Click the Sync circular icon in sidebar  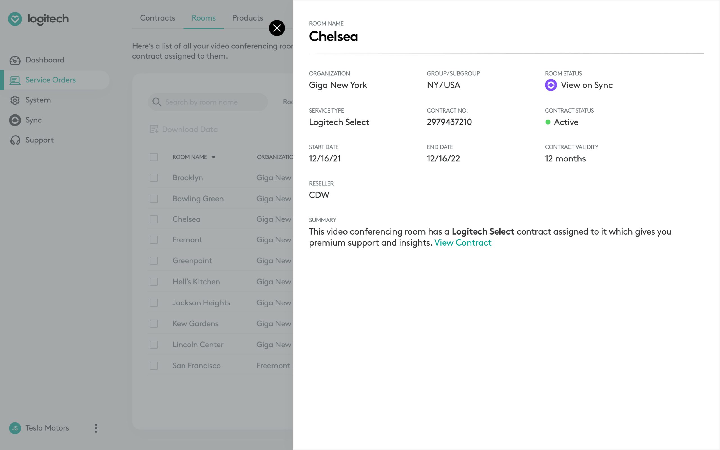click(15, 120)
